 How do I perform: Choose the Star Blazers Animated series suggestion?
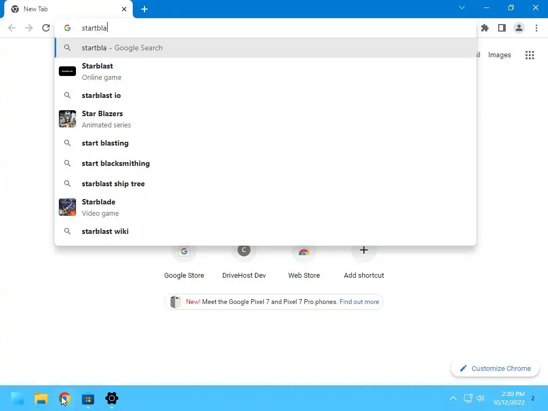tap(265, 119)
